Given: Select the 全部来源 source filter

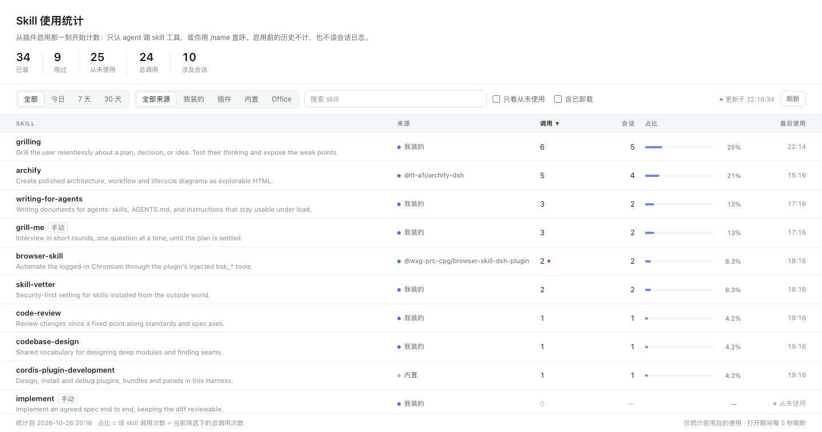Looking at the screenshot, I should pyautogui.click(x=156, y=99).
